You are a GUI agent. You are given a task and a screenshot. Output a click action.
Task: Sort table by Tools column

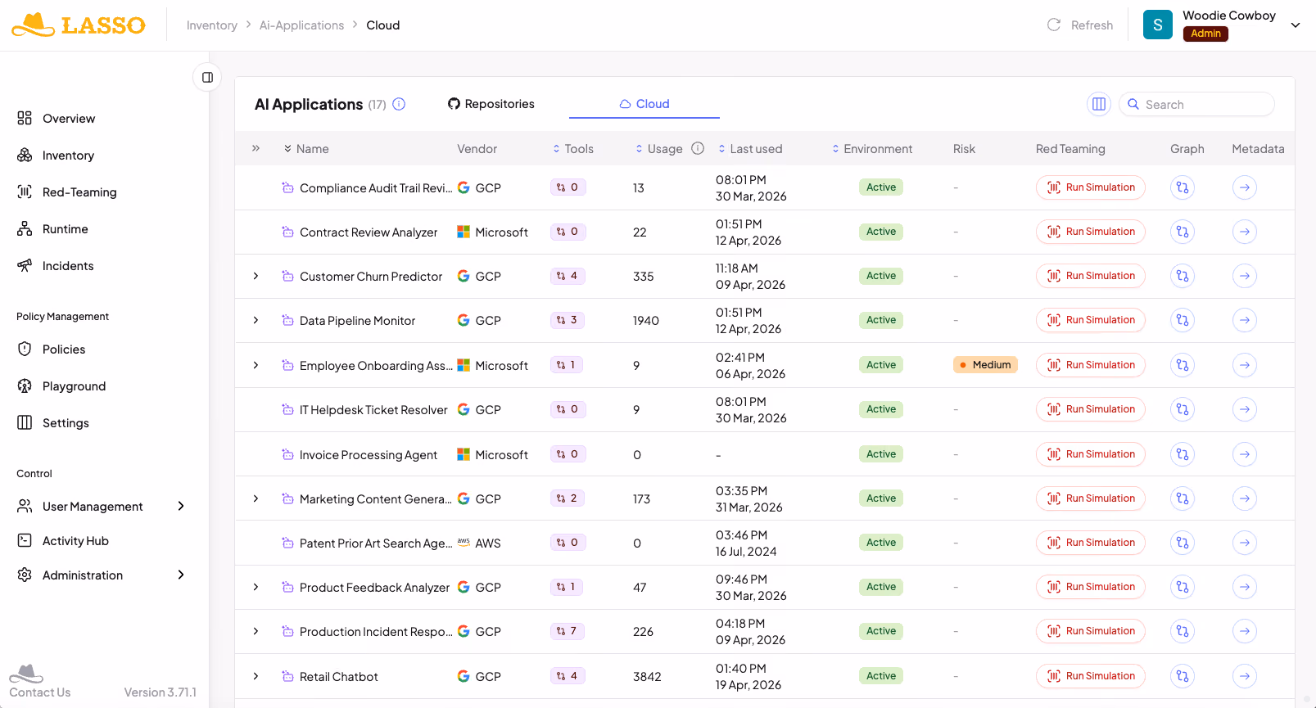coord(572,149)
